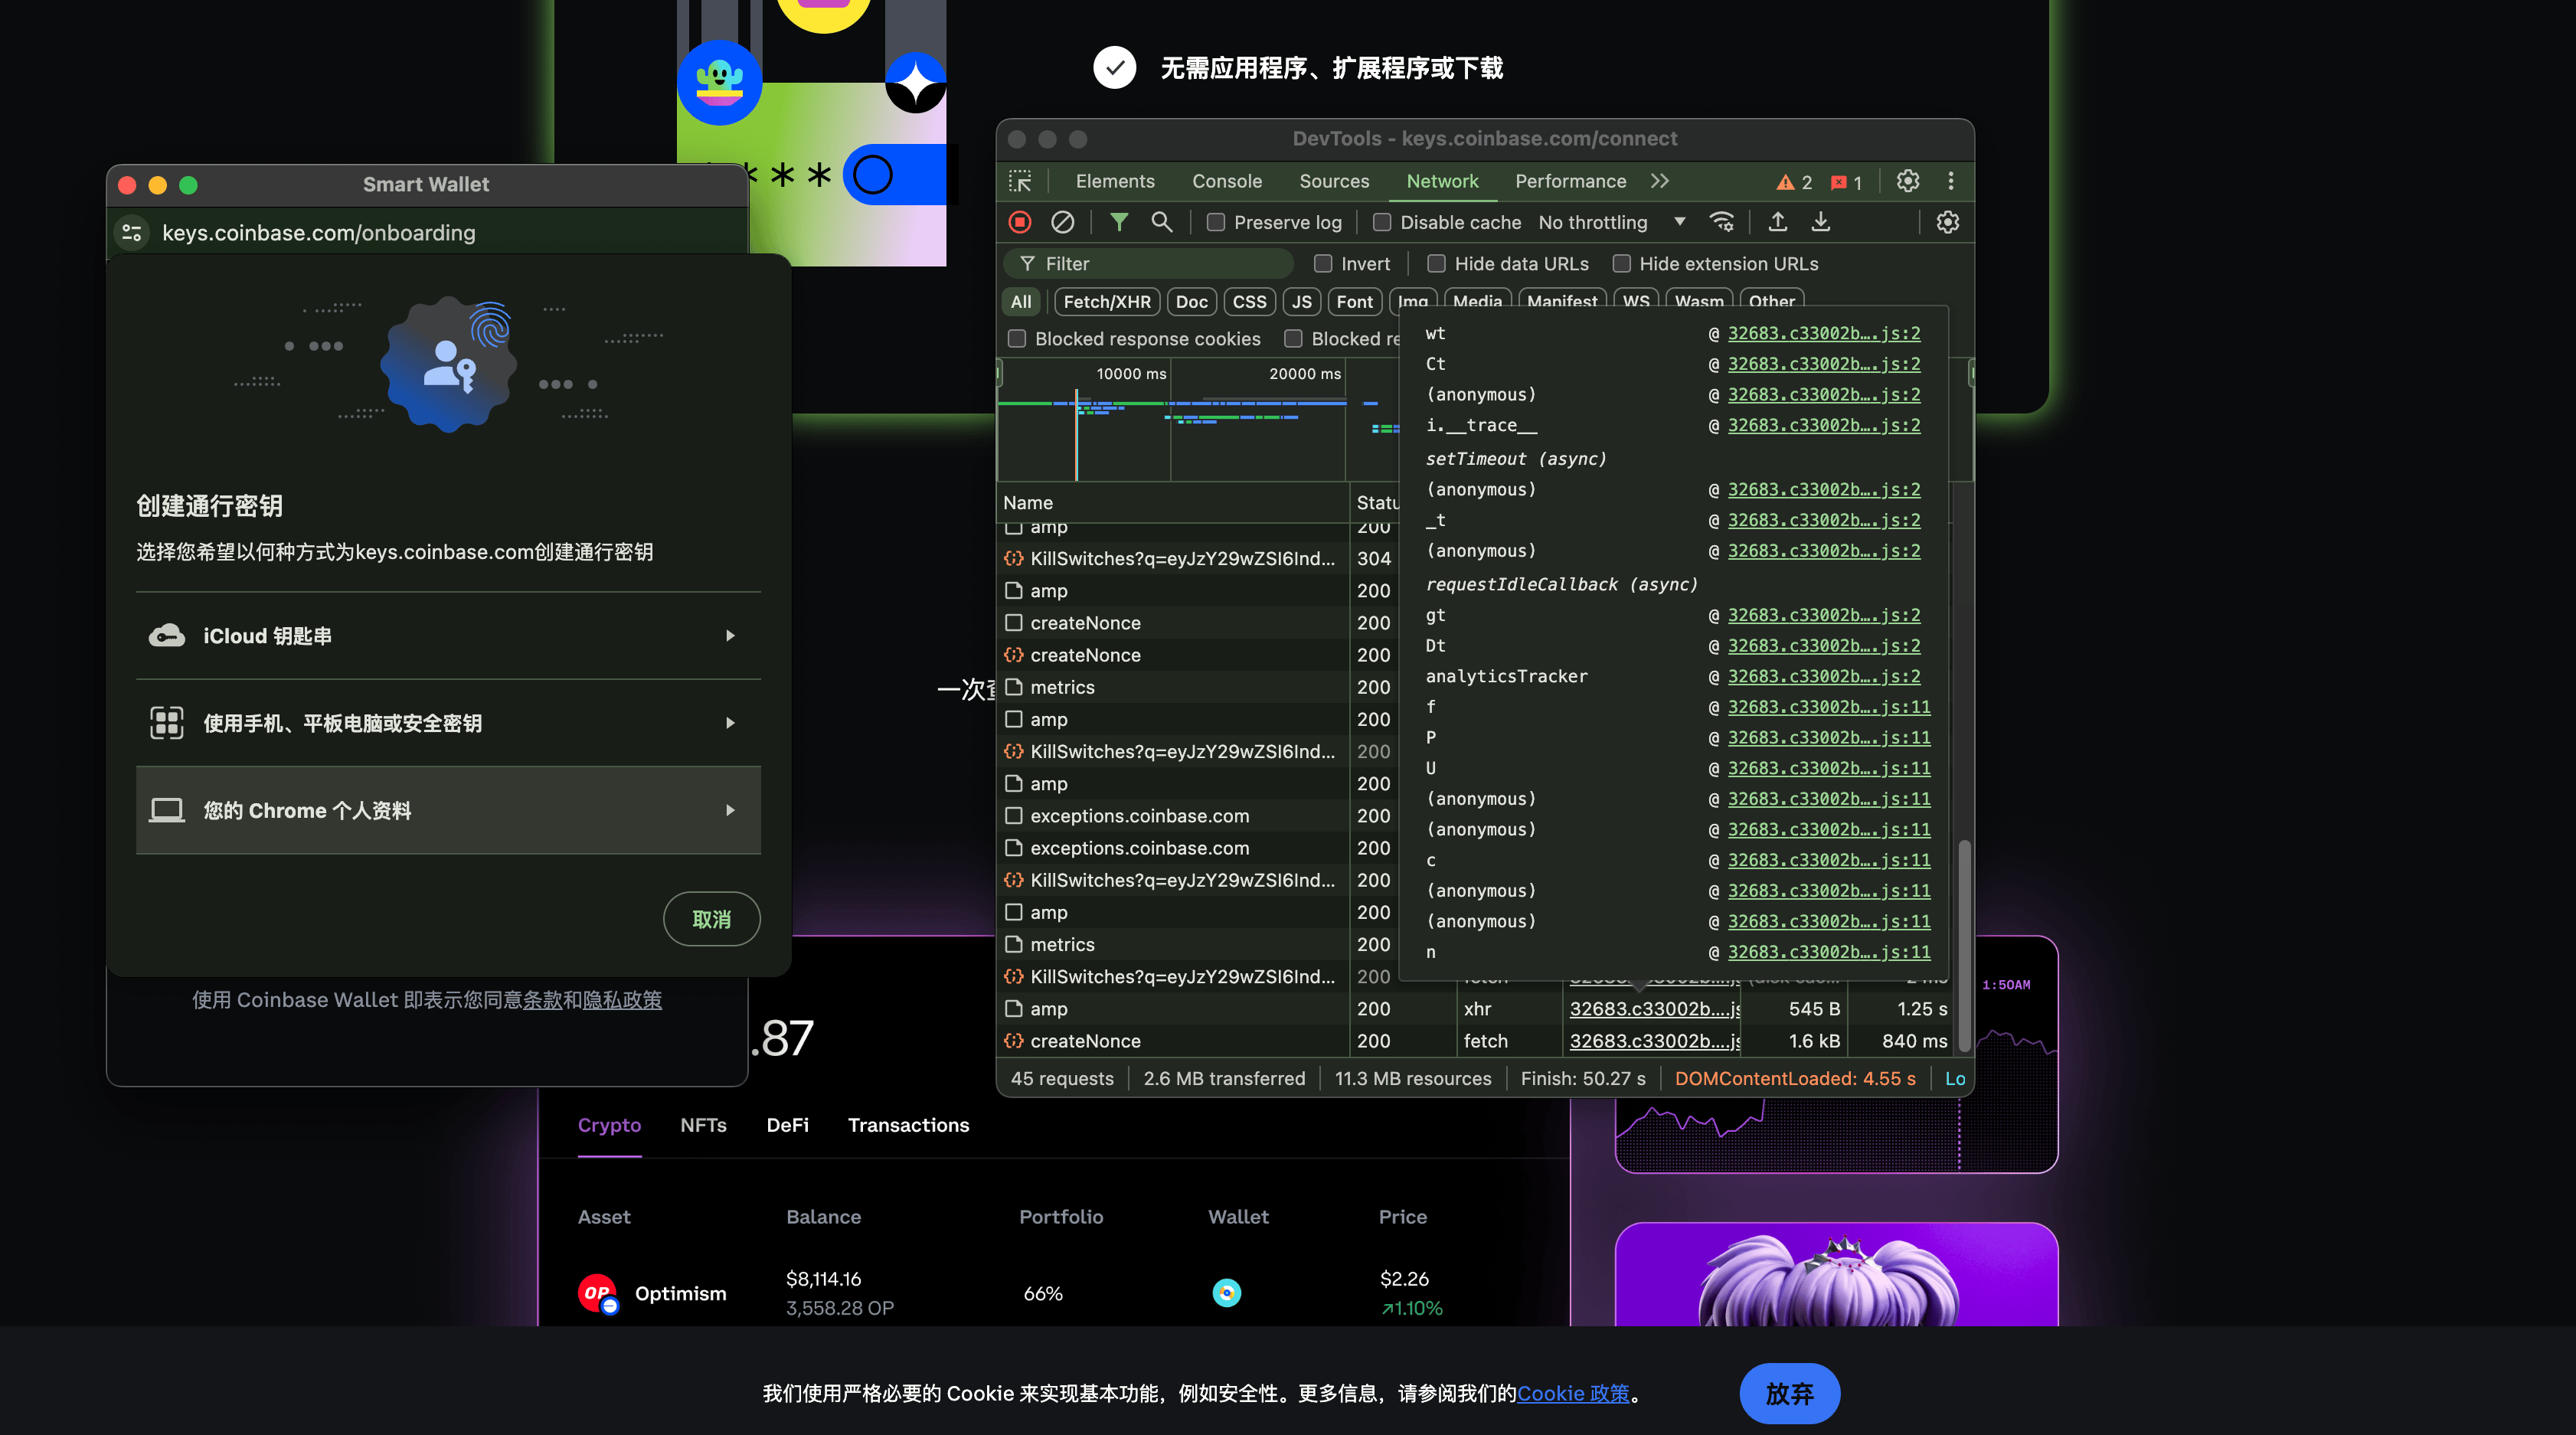Viewport: 2576px width, 1435px height.
Task: Enable Preserve log checkbox
Action: point(1216,222)
